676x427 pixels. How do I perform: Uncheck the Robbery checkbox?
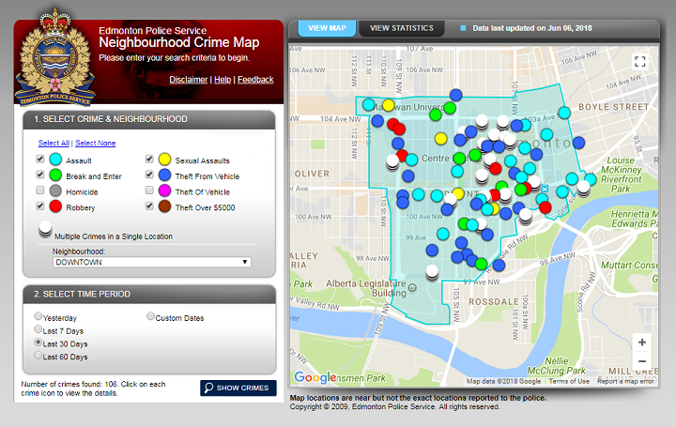tap(40, 206)
